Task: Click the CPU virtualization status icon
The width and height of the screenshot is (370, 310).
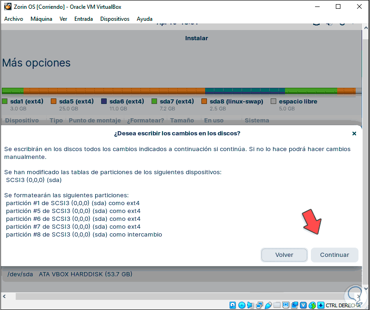Action: tap(303, 305)
